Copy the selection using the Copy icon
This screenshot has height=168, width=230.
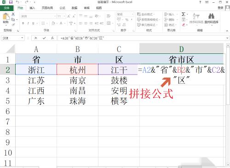13,20
